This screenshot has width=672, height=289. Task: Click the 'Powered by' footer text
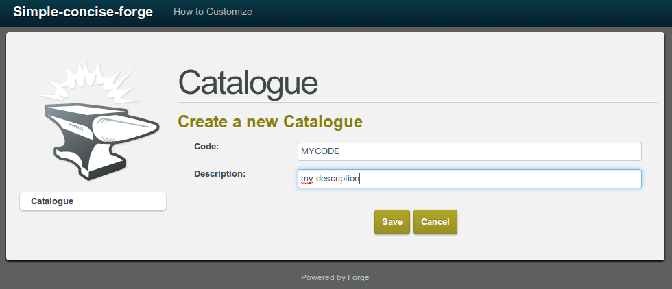[x=323, y=277]
